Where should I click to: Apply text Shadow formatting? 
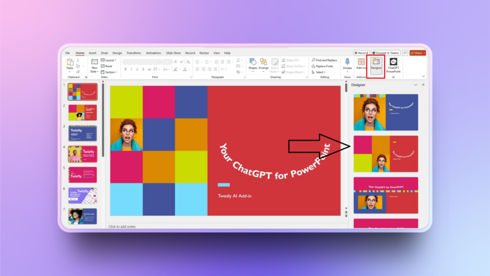(143, 69)
